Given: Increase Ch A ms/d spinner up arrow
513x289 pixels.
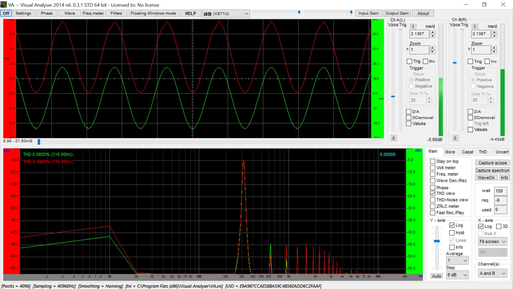Looking at the screenshot, I should (433, 32).
